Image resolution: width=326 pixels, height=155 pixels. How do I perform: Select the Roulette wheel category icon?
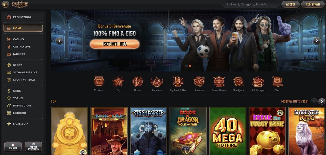coord(199,81)
